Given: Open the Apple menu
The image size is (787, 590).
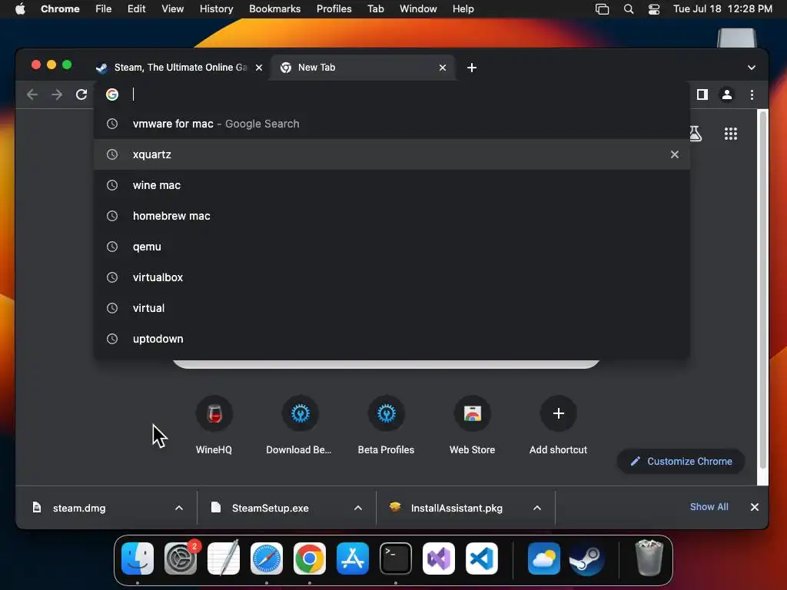Looking at the screenshot, I should [20, 8].
